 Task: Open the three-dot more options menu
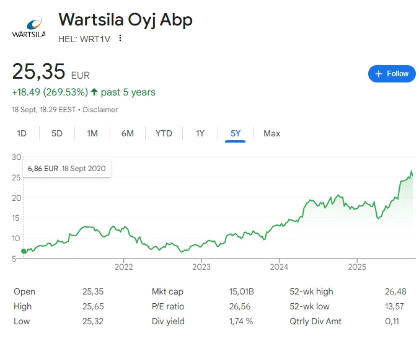click(x=120, y=38)
